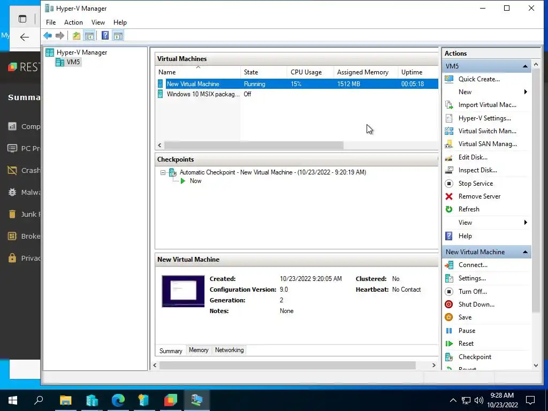This screenshot has height=411, width=548.
Task: Click the details pane right scroll arrow
Action: click(x=433, y=365)
